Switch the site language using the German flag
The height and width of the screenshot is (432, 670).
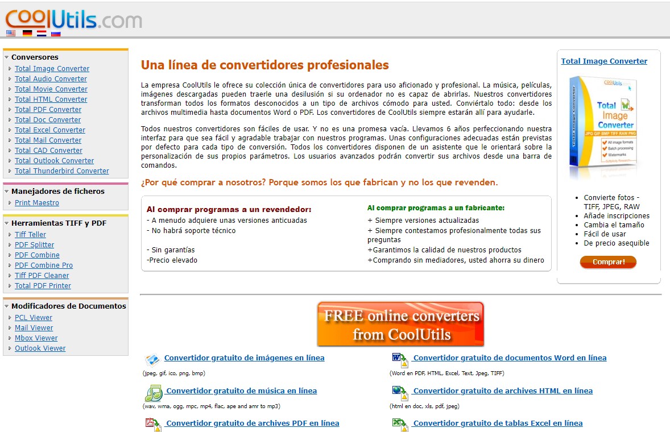[27, 33]
